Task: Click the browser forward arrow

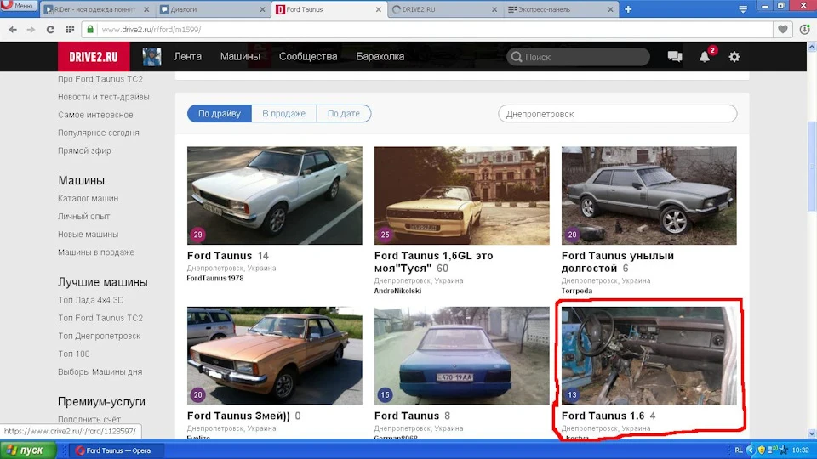Action: [x=31, y=30]
